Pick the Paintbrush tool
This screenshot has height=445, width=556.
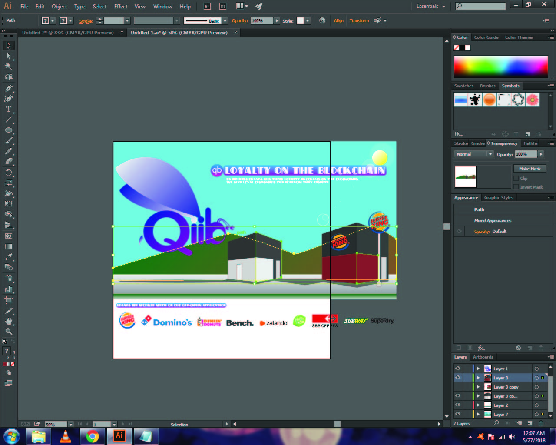coord(9,141)
